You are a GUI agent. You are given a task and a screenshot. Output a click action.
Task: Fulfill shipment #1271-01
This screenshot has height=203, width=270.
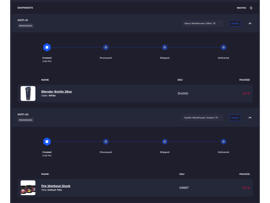[235, 24]
